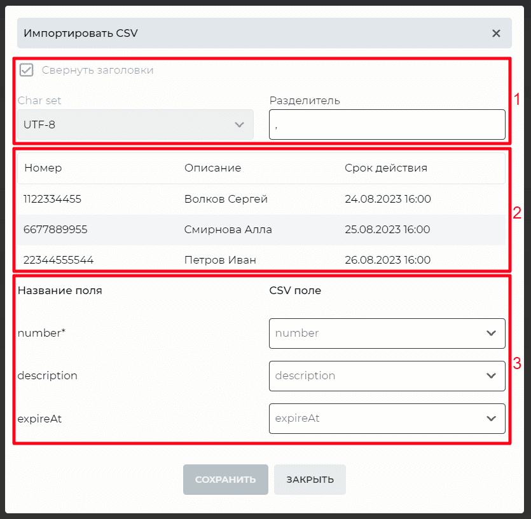This screenshot has height=519, width=531.
Task: Click the Разделитель input field
Action: click(x=387, y=125)
